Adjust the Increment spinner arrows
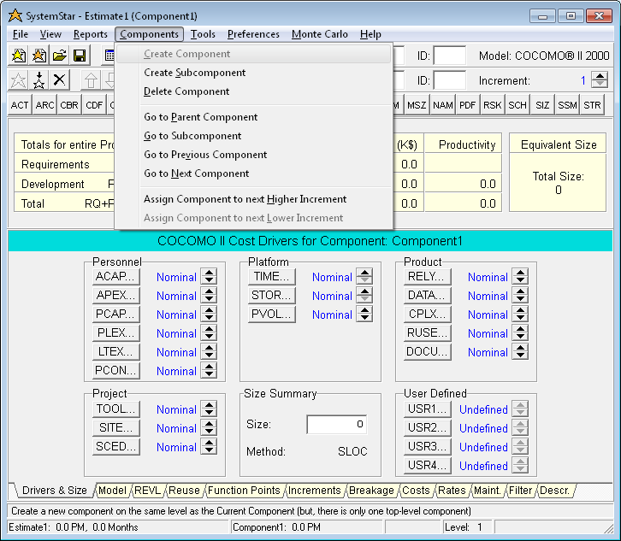 click(x=600, y=80)
